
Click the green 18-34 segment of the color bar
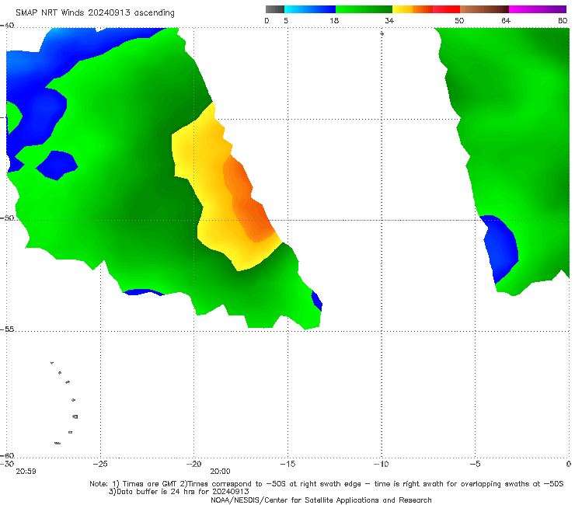[x=364, y=9]
